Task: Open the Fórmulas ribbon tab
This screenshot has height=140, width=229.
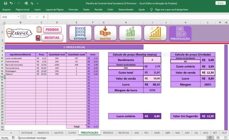Action: coord(73,10)
